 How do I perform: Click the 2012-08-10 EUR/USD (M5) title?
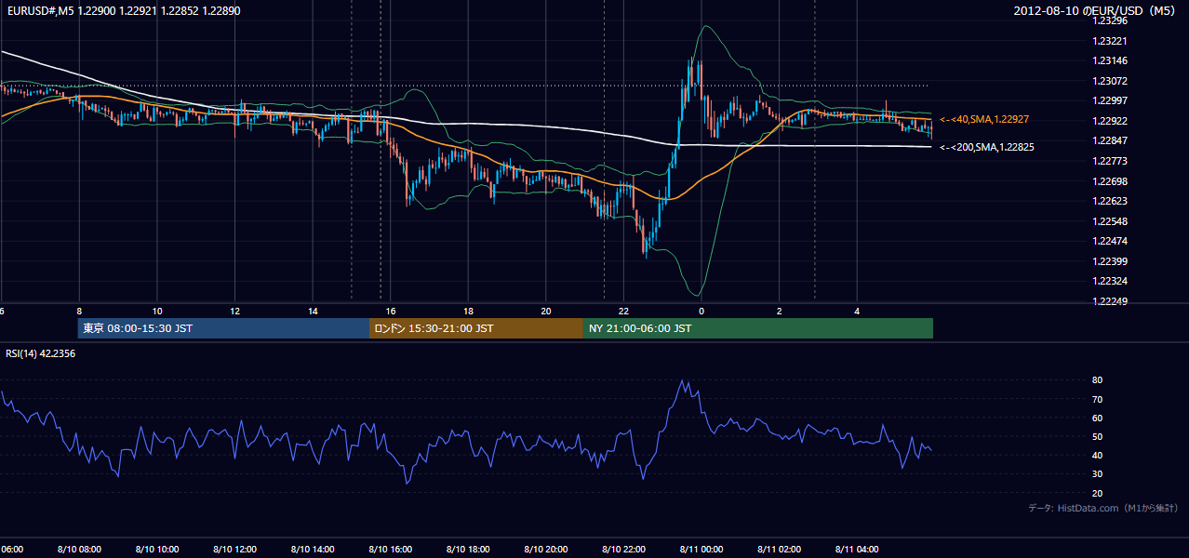click(1095, 11)
